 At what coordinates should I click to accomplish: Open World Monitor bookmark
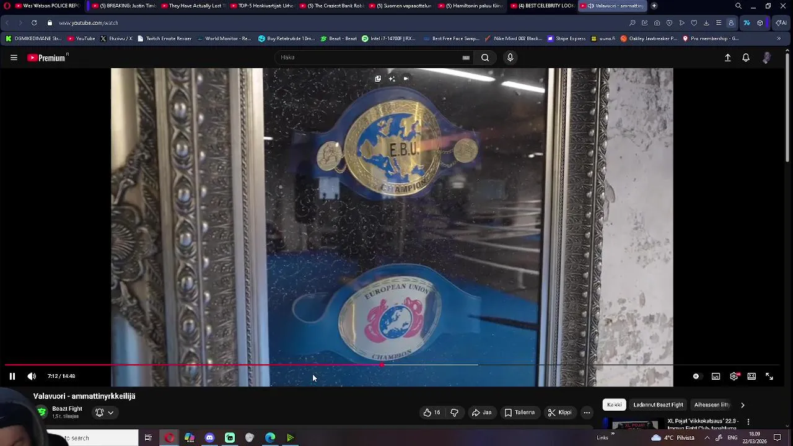[x=224, y=38]
